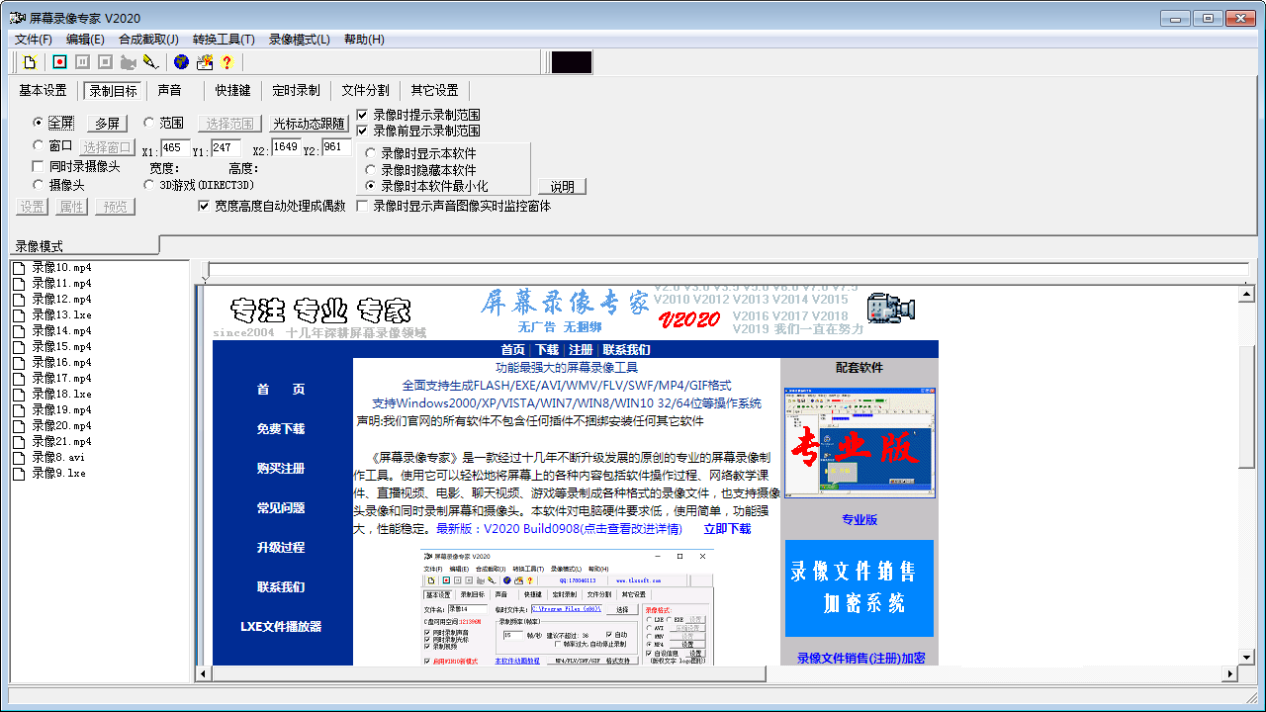Switch to the 声音 tab
Screen dimensions: 1266x712
click(169, 90)
